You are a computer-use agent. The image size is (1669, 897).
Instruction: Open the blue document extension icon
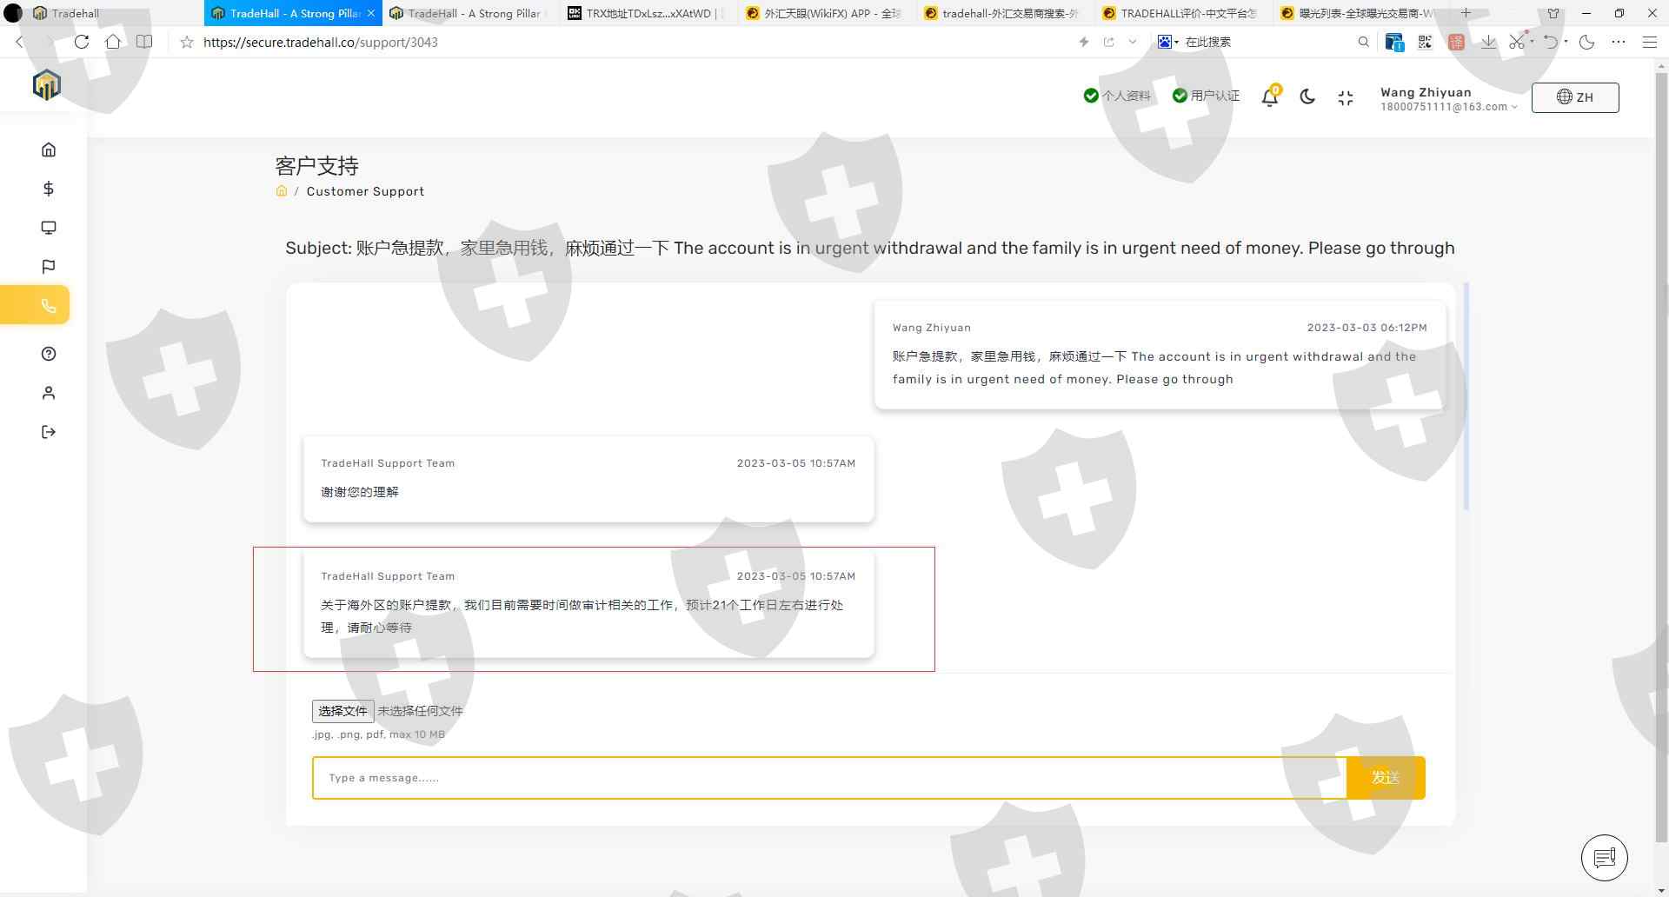[x=1394, y=42]
